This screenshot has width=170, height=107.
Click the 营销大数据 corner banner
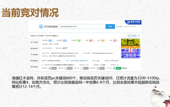tap(133, 22)
